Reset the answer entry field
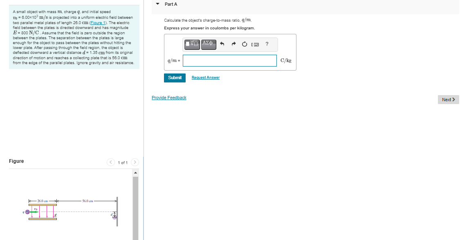Screen dimensions: 460x240 tap(245, 44)
